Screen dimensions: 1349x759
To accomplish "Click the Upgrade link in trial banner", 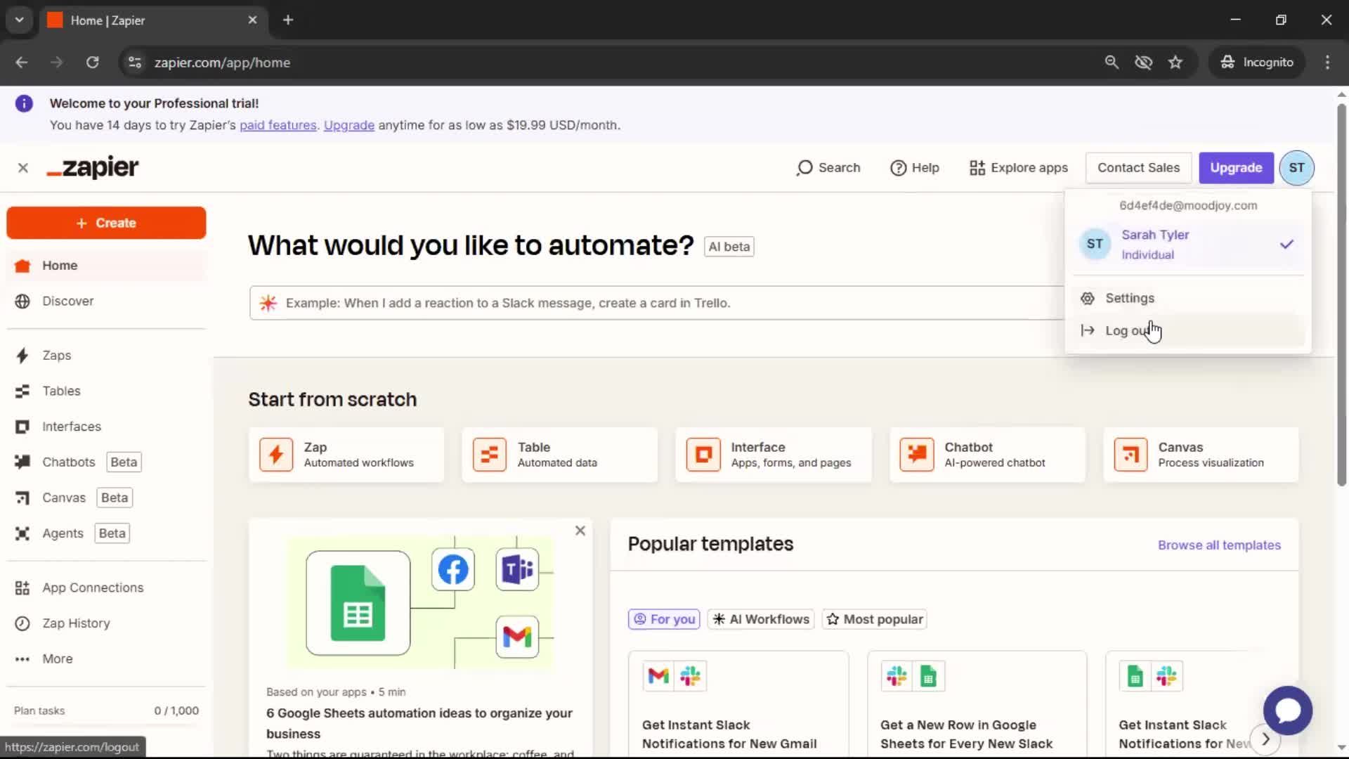I will click(349, 125).
